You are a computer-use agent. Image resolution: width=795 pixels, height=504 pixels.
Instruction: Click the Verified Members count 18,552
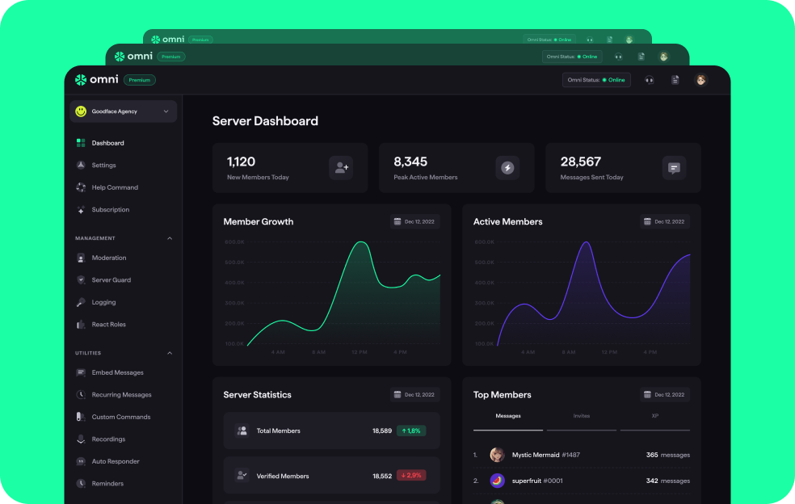click(382, 476)
